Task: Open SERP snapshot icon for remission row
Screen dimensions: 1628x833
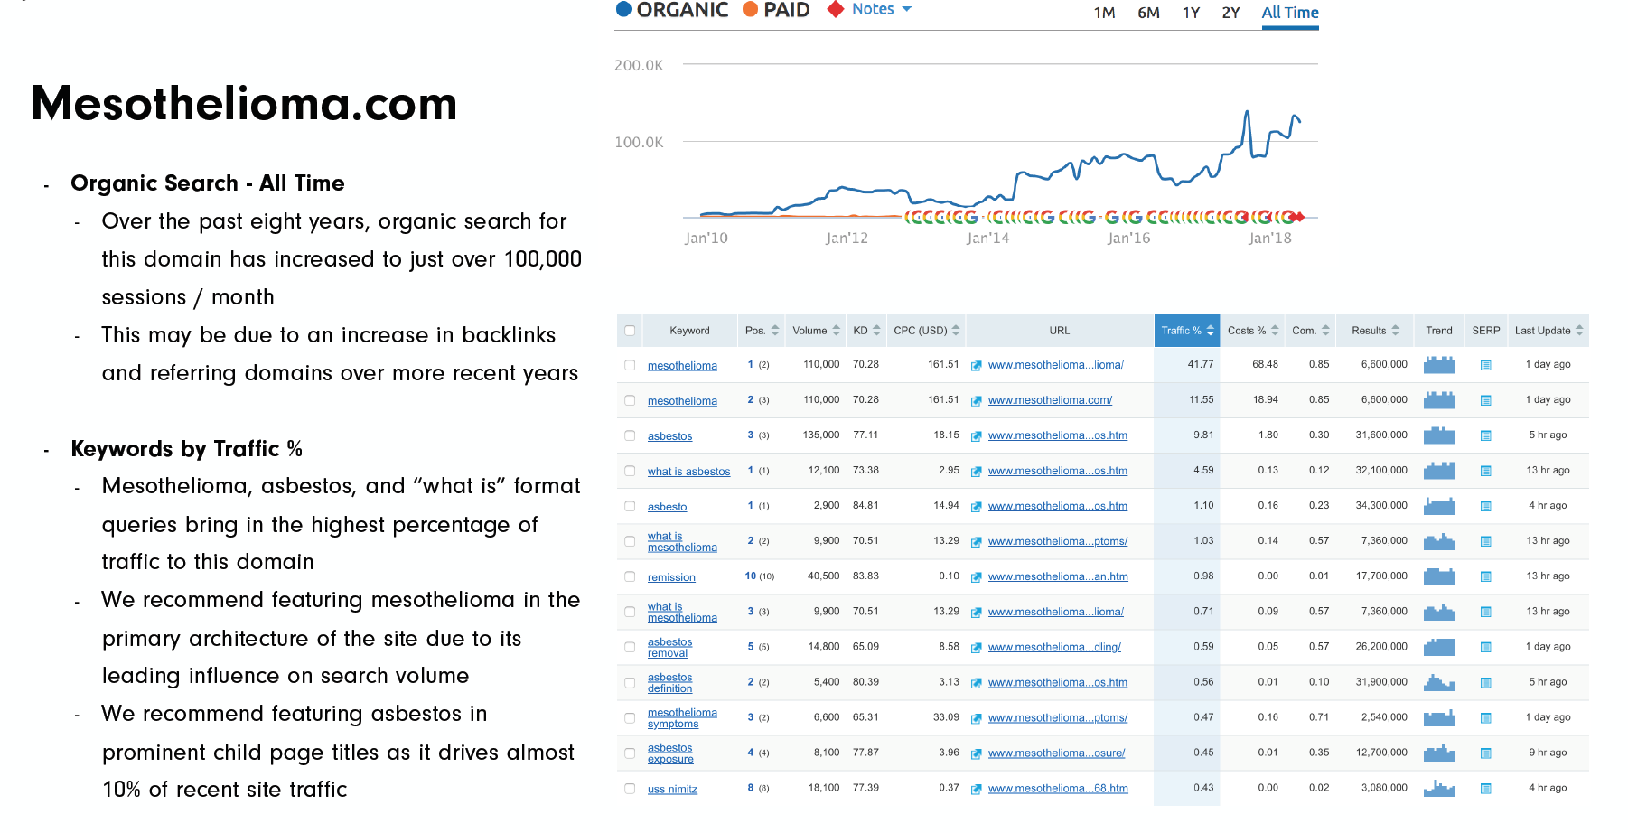Action: [x=1485, y=576]
